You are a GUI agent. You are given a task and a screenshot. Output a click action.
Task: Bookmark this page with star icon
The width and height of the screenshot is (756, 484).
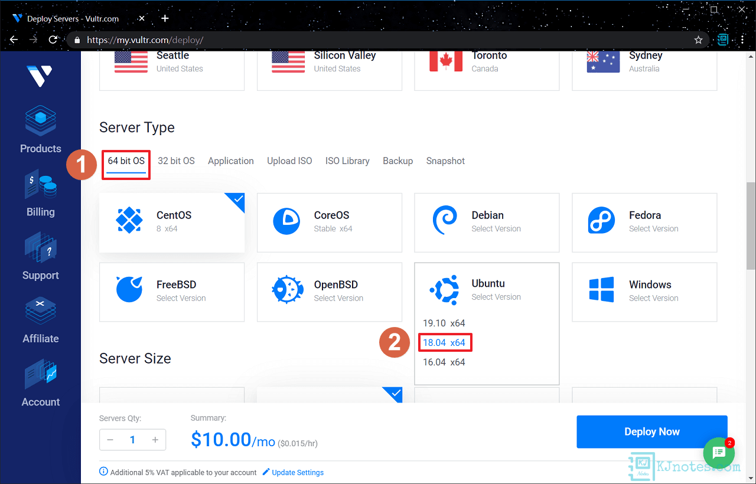coord(698,40)
